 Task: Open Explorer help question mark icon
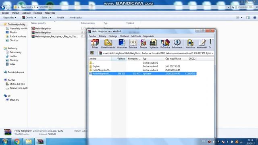[x=254, y=18]
